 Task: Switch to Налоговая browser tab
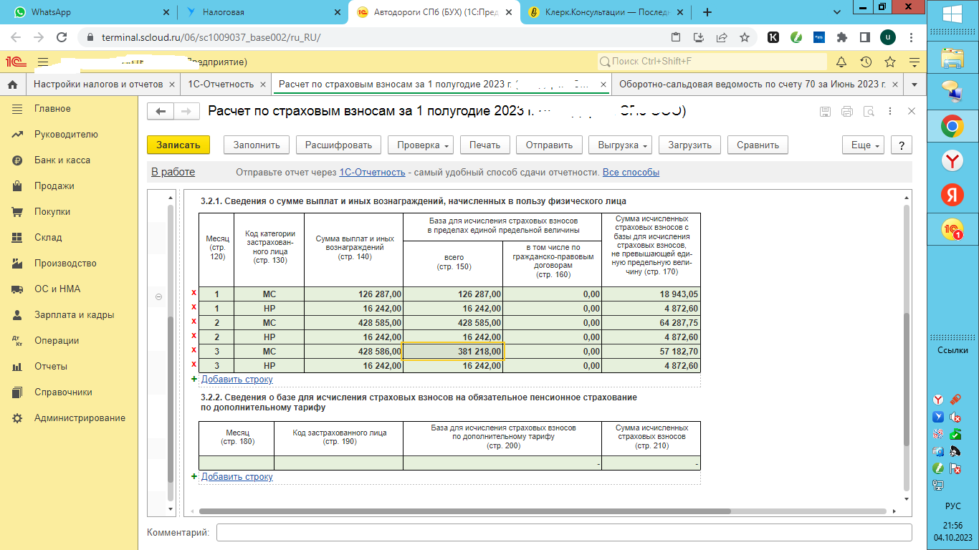point(262,12)
